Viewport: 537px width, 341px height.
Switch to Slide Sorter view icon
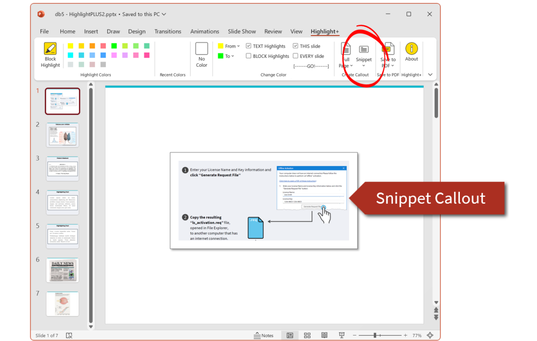(307, 335)
